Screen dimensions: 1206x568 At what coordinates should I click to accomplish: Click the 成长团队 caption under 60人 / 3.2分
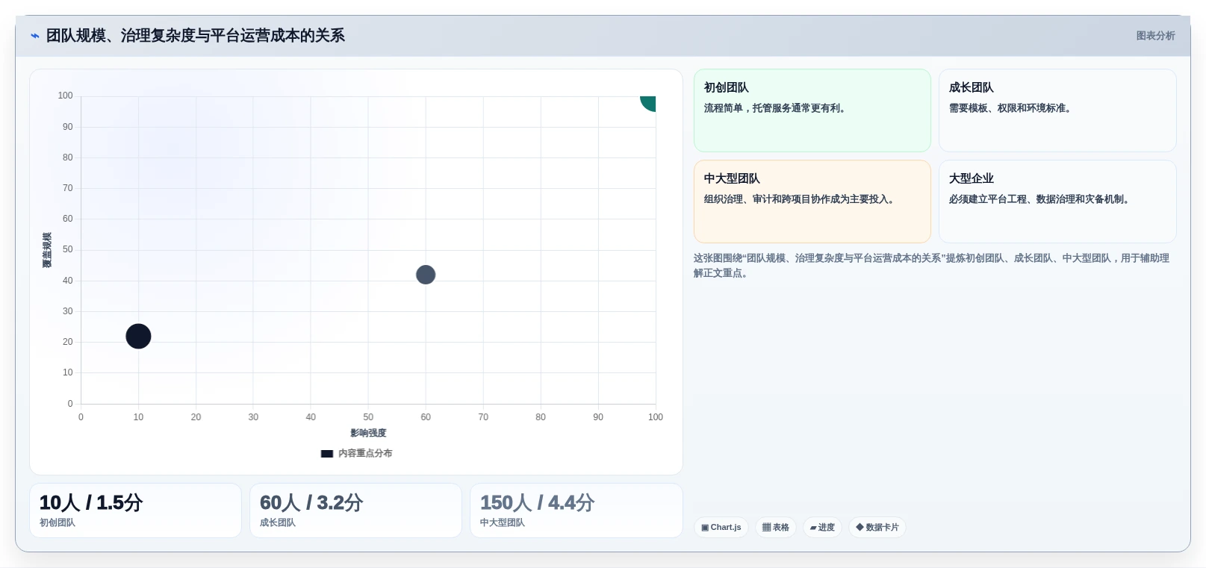click(278, 523)
